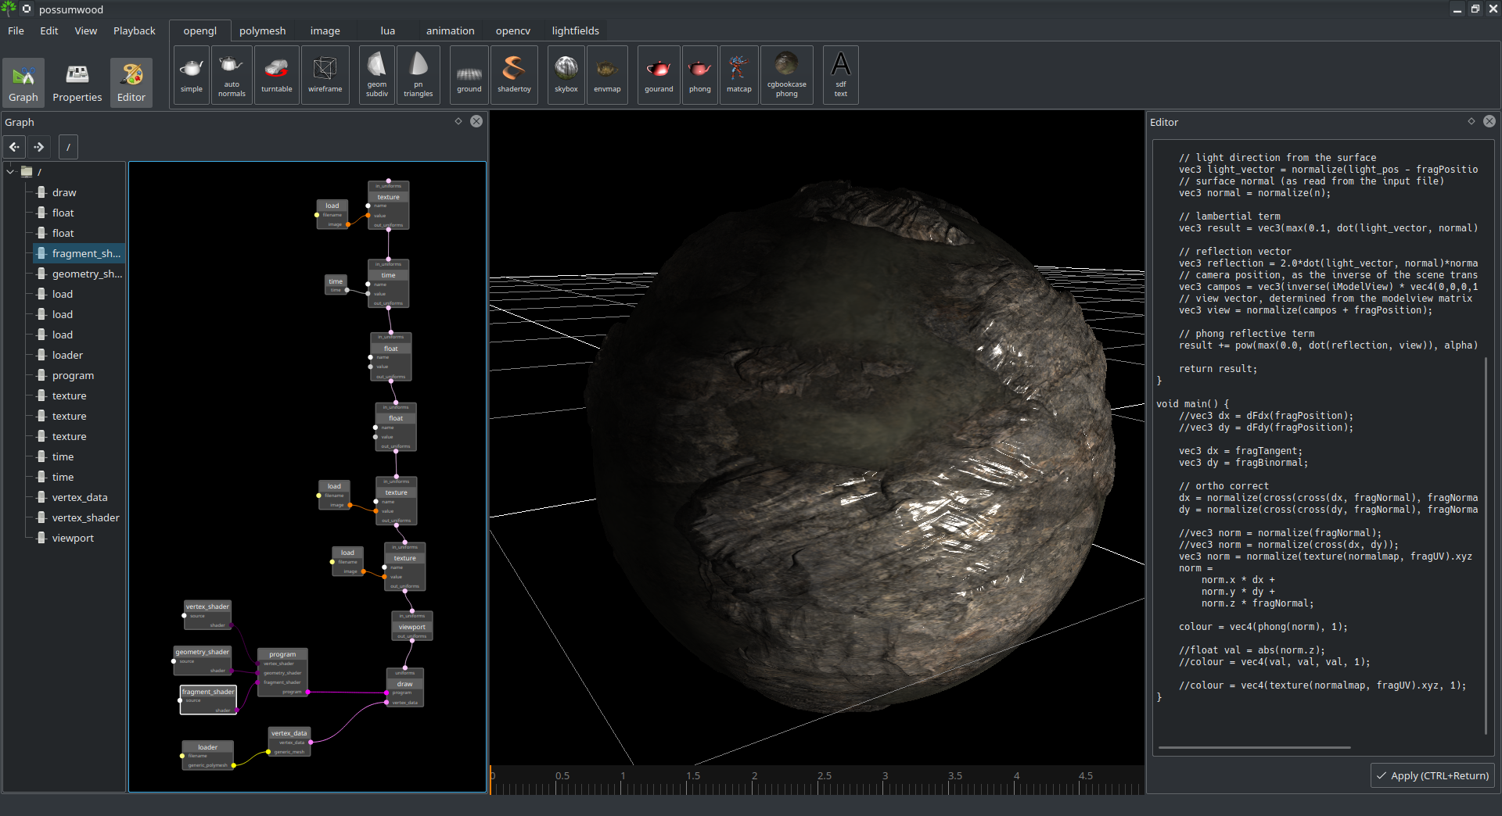Collapse the root tree node
This screenshot has width=1502, height=816.
point(11,172)
